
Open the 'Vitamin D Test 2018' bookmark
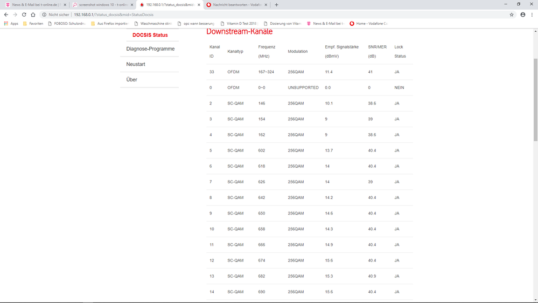239,24
